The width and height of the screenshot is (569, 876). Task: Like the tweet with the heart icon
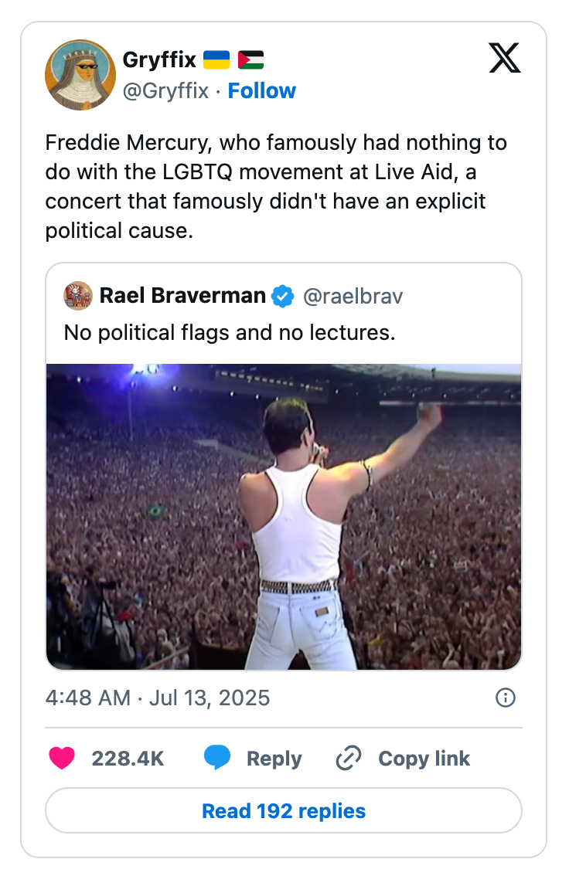point(62,759)
